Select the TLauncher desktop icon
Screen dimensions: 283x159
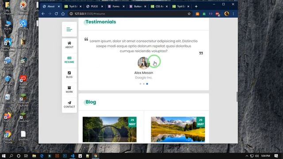pos(23,117)
